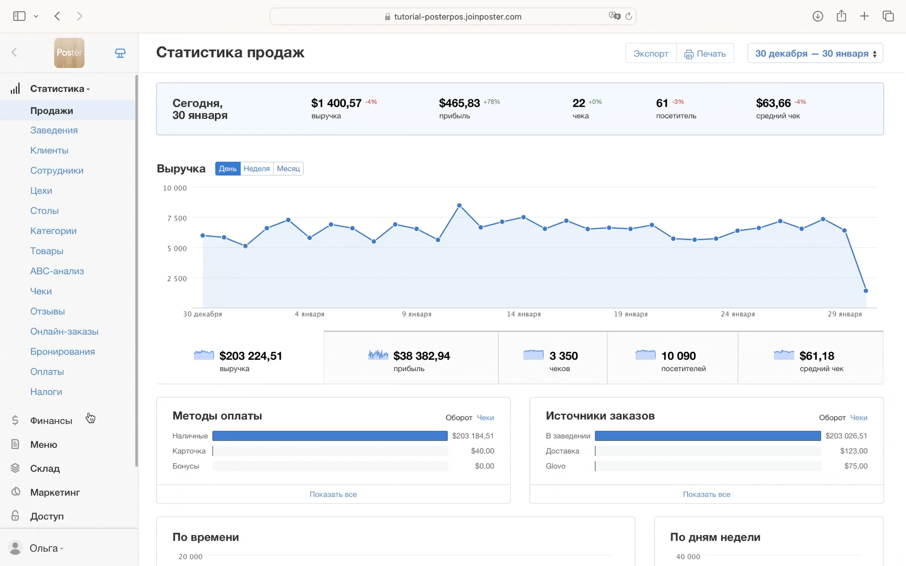Click the Warehouse layers icon
The height and width of the screenshot is (566, 906).
15,468
